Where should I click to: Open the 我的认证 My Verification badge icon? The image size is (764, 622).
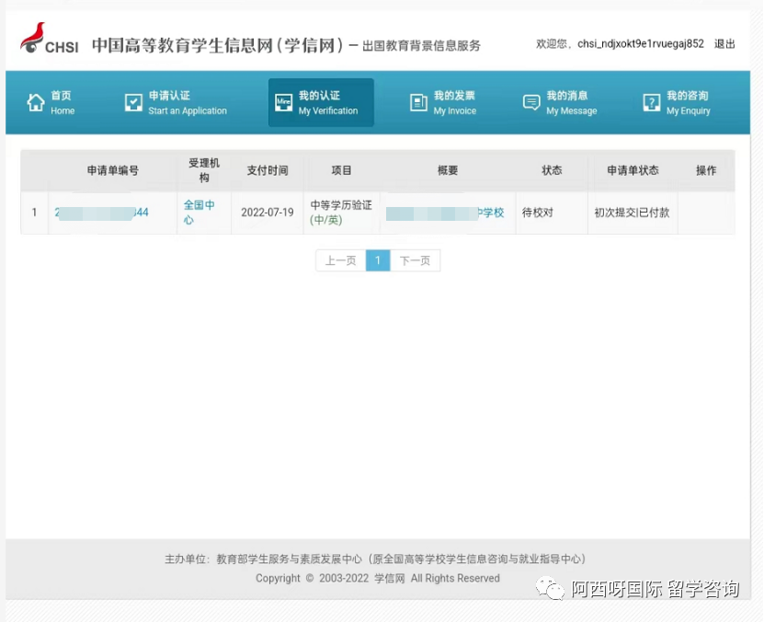284,102
